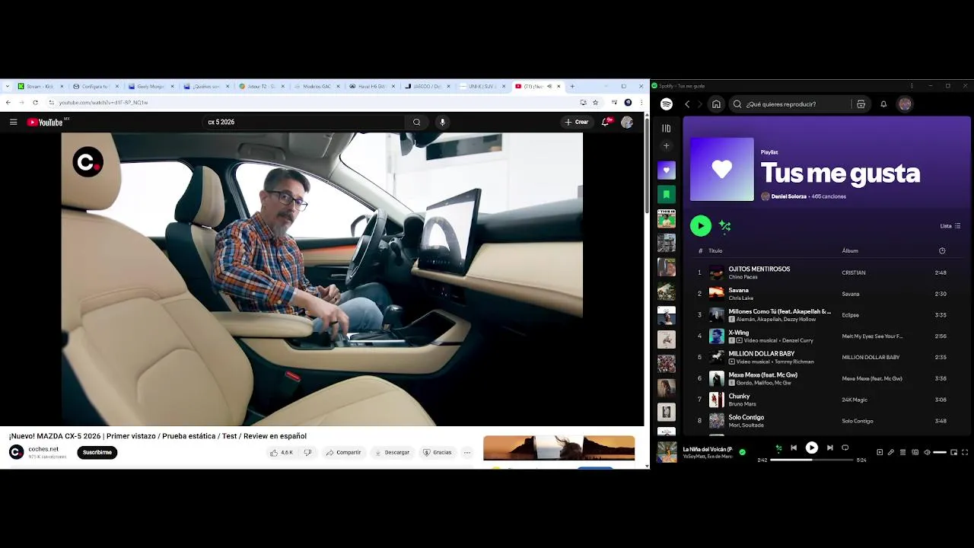Click the Gracias button under the video
Viewport: 974px width, 548px height.
(x=438, y=452)
